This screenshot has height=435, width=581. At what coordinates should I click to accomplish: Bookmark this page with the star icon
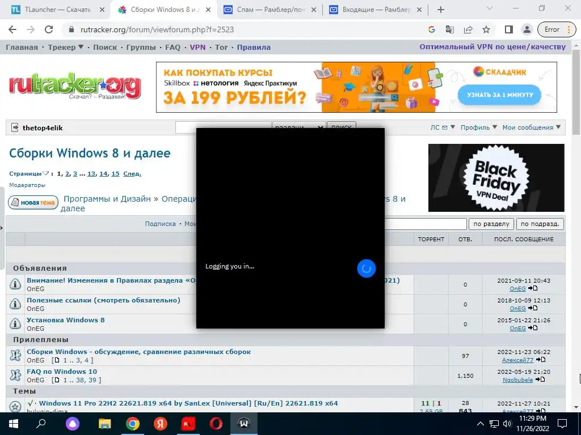click(x=486, y=29)
